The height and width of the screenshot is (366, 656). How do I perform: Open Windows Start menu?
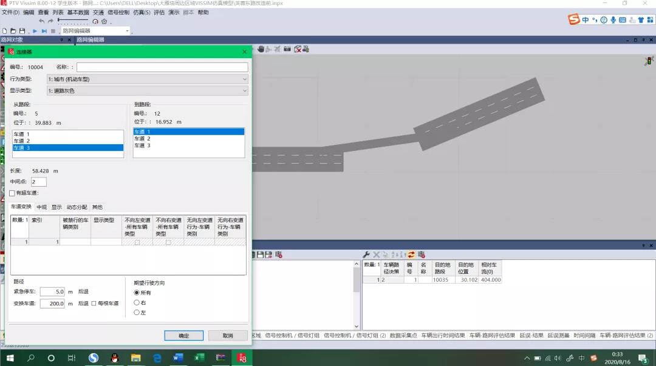pos(10,358)
